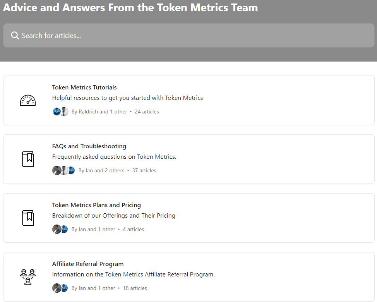Click the magnifying glass search icon

click(15, 36)
